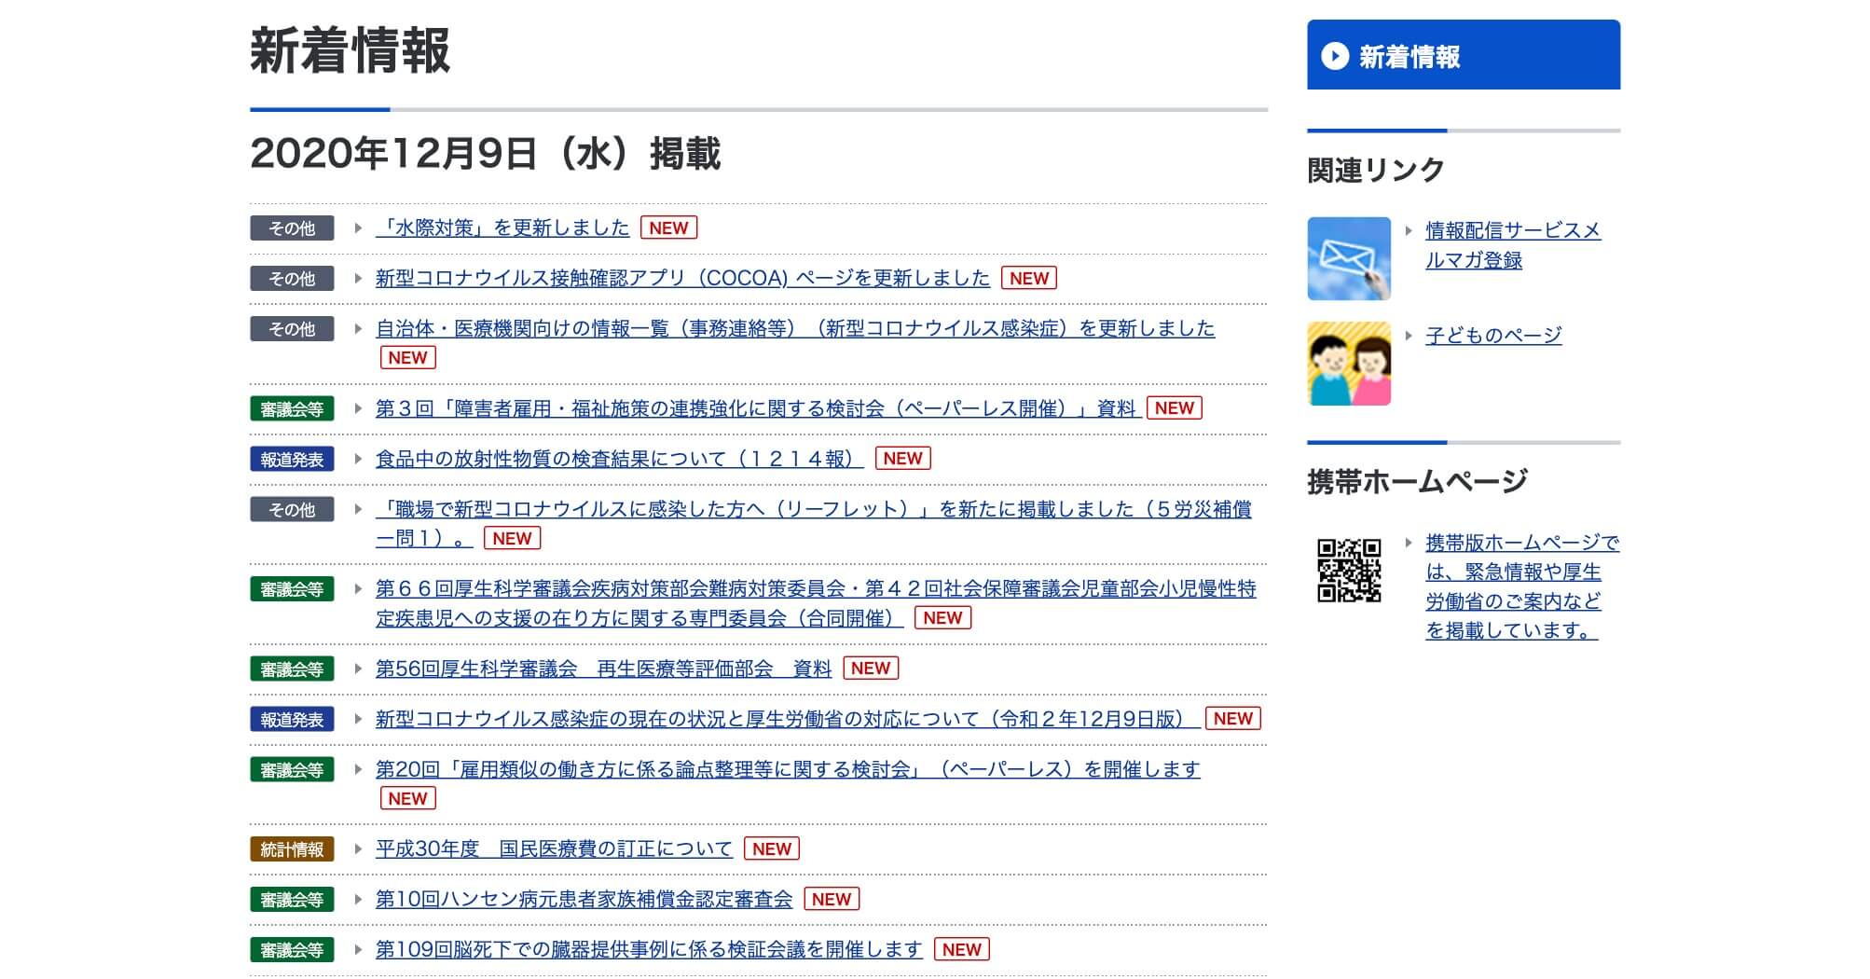The image size is (1870, 979).
Task: Click the arrow bullet before 情報配信サービス link
Action: click(x=1409, y=230)
